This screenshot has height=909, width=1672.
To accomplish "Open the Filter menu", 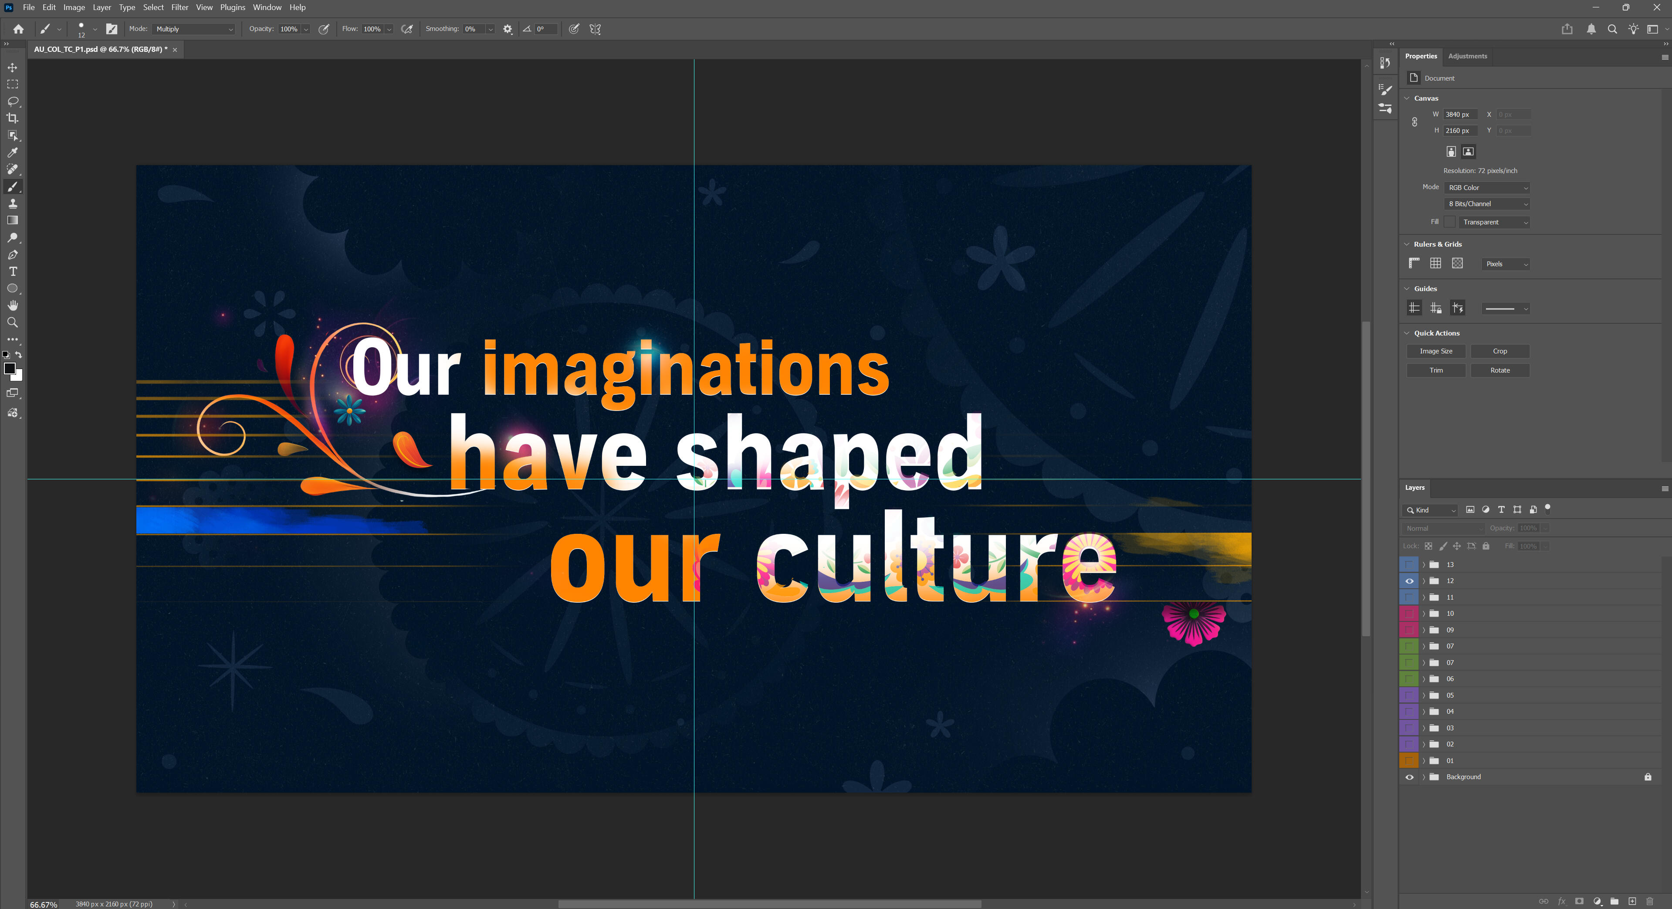I will [x=179, y=7].
